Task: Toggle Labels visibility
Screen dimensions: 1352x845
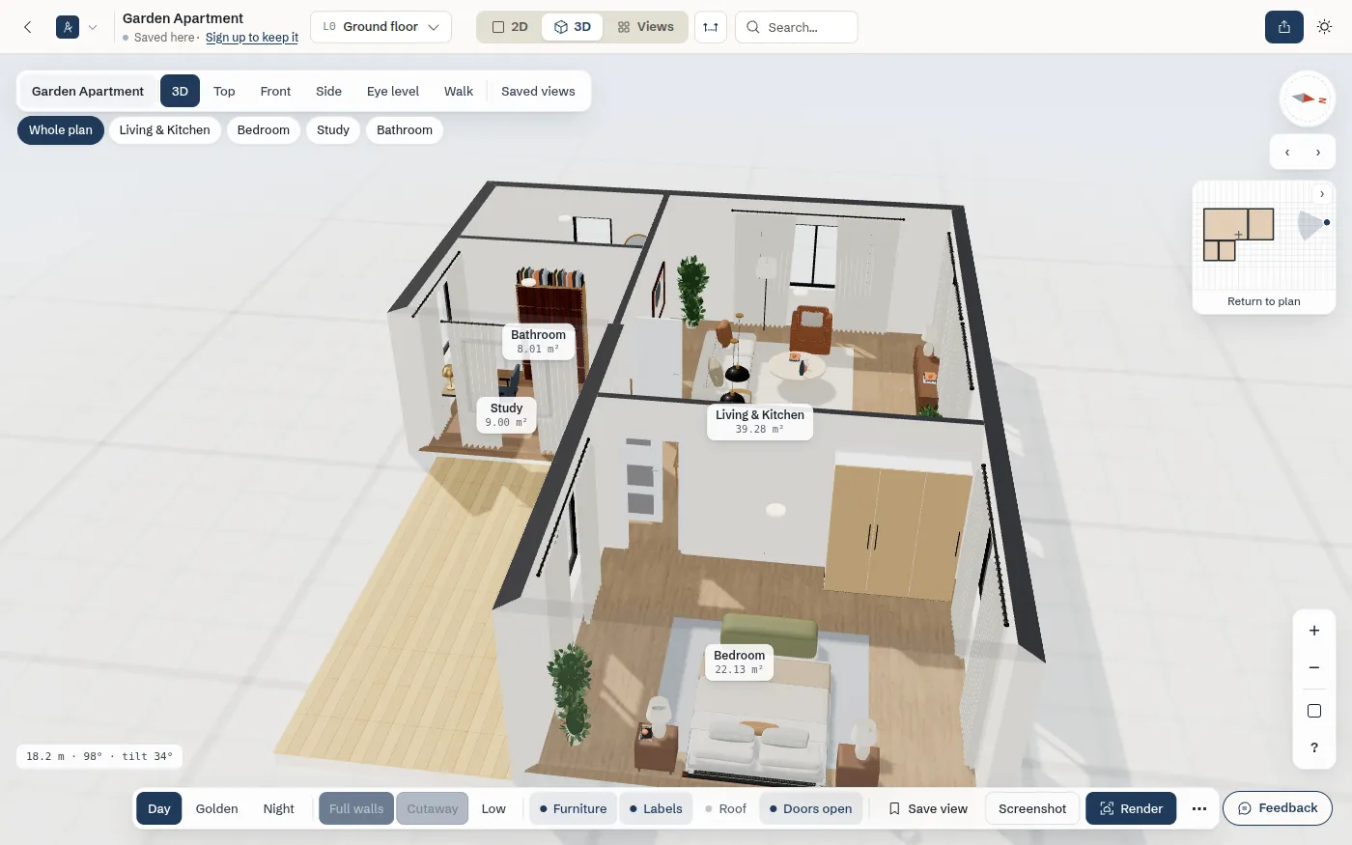Action: [656, 809]
